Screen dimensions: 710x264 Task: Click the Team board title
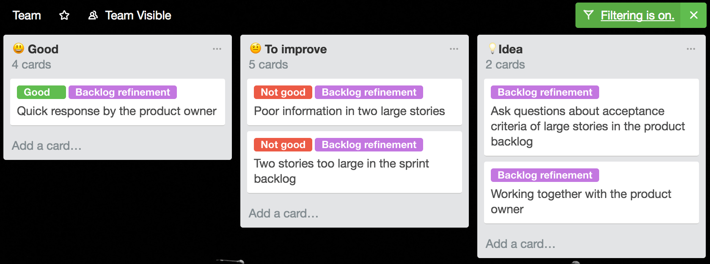[27, 16]
